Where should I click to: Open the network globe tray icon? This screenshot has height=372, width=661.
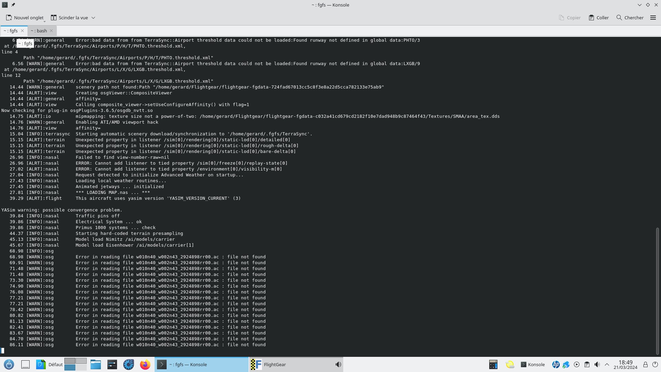pos(566,364)
